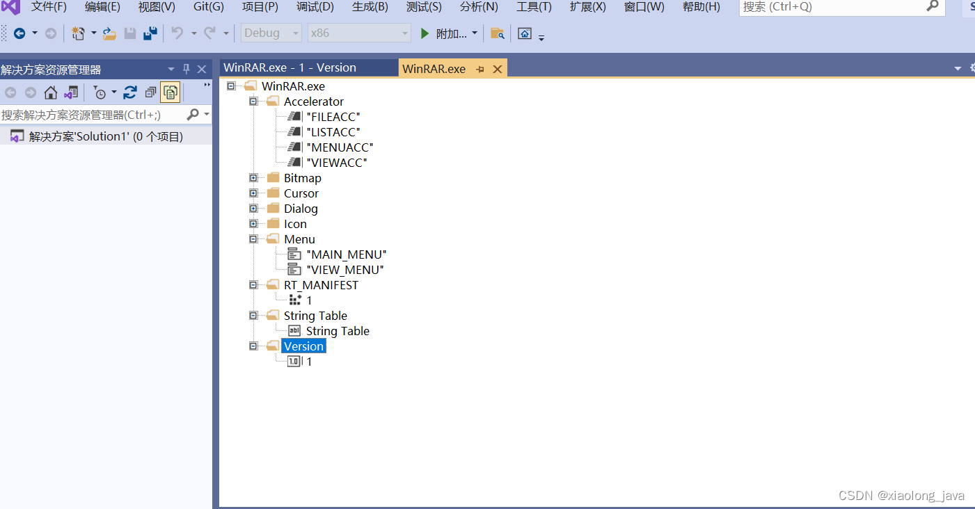Select the "MAIN_MENU" menu resource

[347, 255]
